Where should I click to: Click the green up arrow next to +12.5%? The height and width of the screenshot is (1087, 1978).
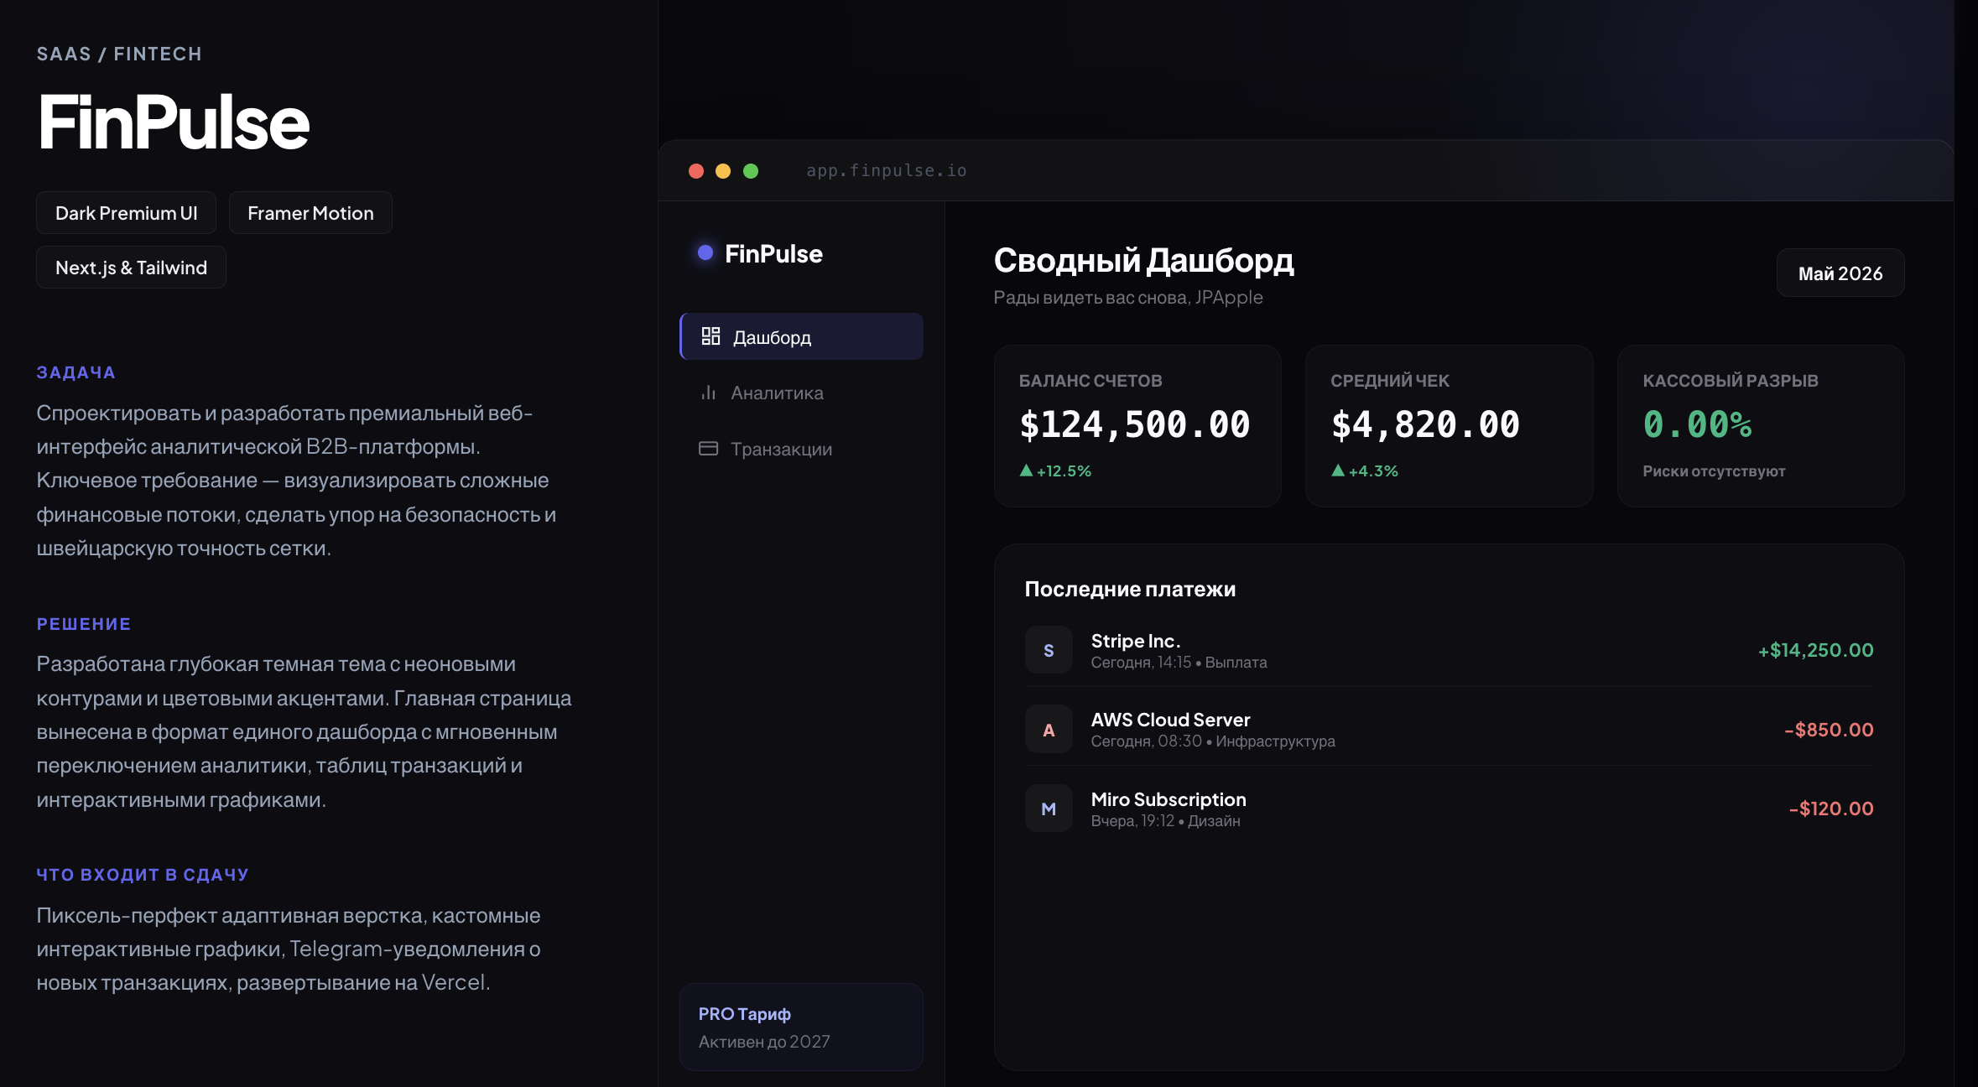(1026, 471)
